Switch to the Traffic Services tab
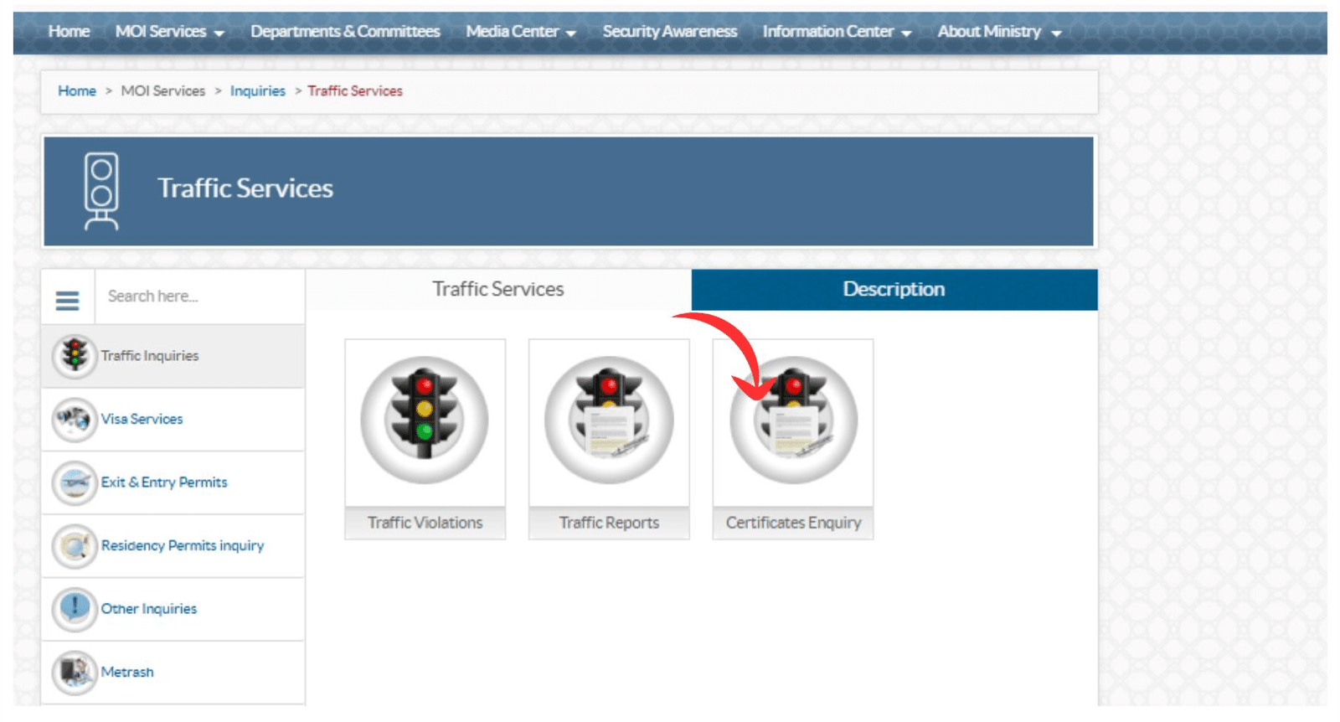This screenshot has height=722, width=1340. pos(498,290)
